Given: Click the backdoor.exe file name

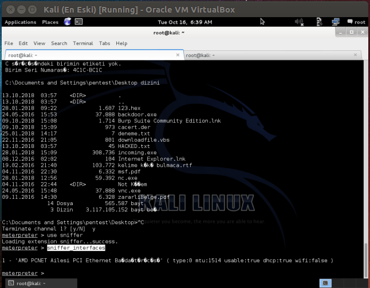Looking at the screenshot, I should (137, 114).
